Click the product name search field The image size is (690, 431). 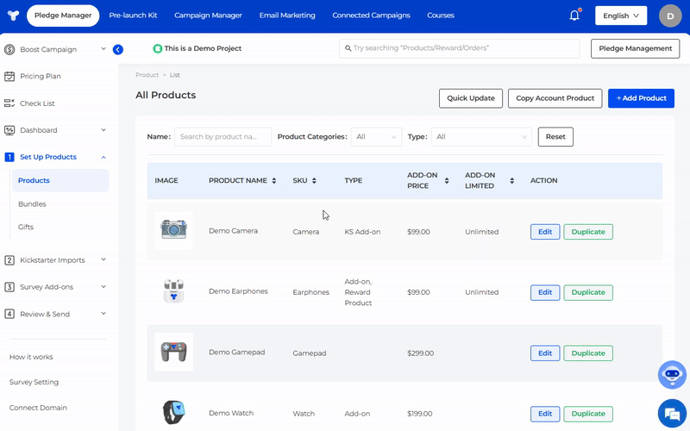click(223, 136)
